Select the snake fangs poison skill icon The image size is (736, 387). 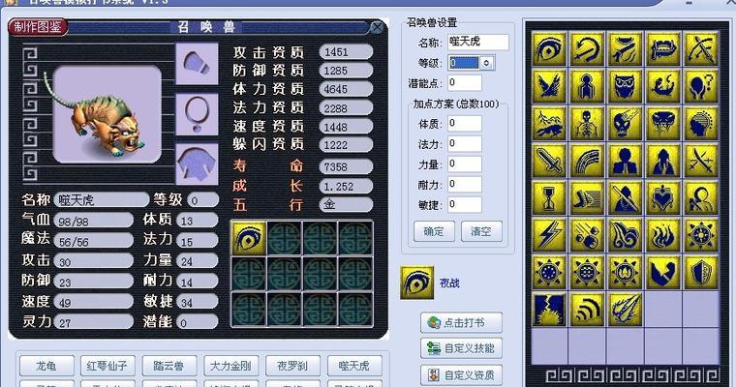click(662, 124)
